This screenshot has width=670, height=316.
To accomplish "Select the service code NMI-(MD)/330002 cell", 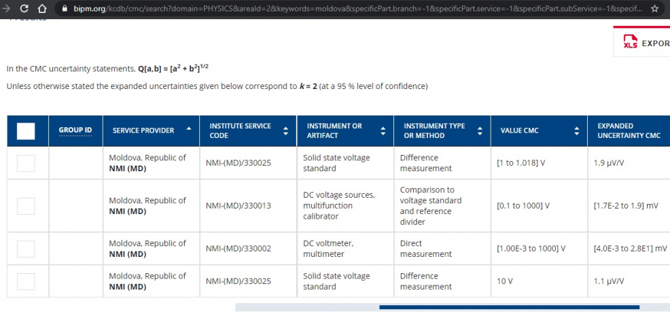I will (x=248, y=249).
